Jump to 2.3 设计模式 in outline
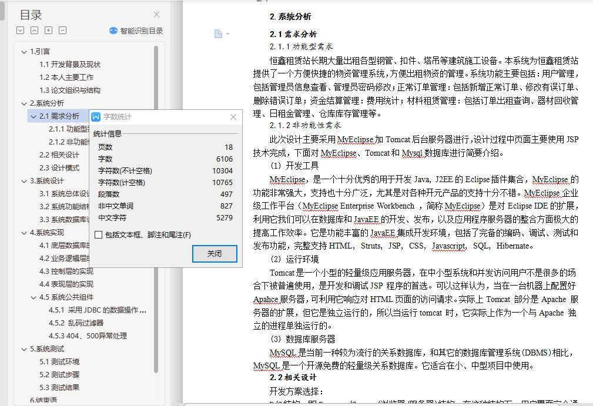 [59, 167]
